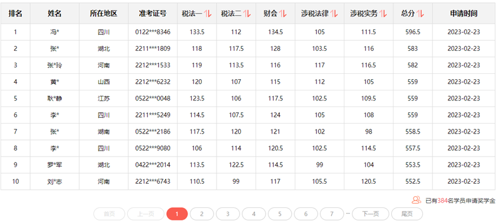
Task: Click rank number 10
Action: [x=15, y=181]
